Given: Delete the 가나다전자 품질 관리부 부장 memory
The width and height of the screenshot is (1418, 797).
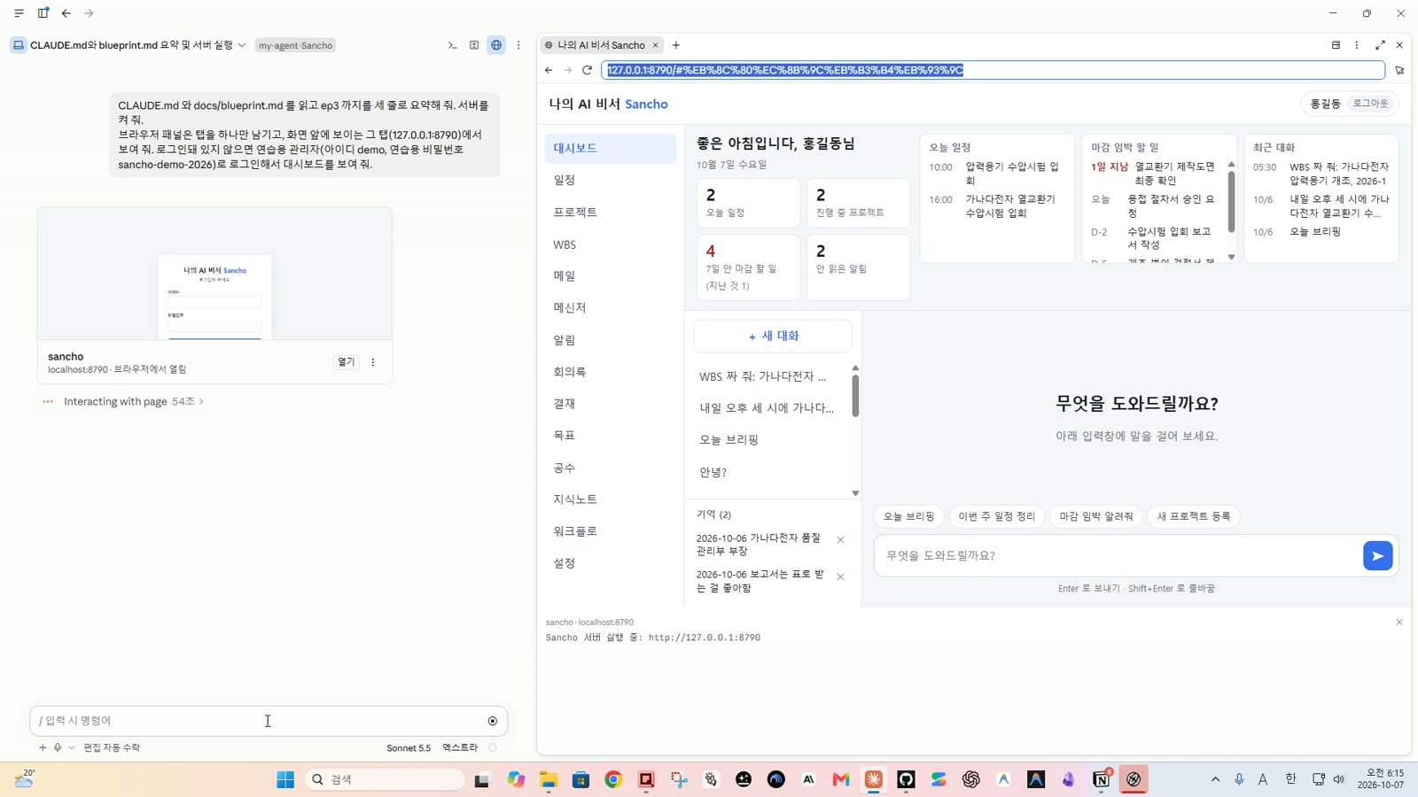Looking at the screenshot, I should point(841,540).
